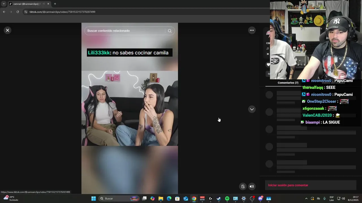Reload the page with refresh icon
The width and height of the screenshot is (362, 203).
pos(18,12)
